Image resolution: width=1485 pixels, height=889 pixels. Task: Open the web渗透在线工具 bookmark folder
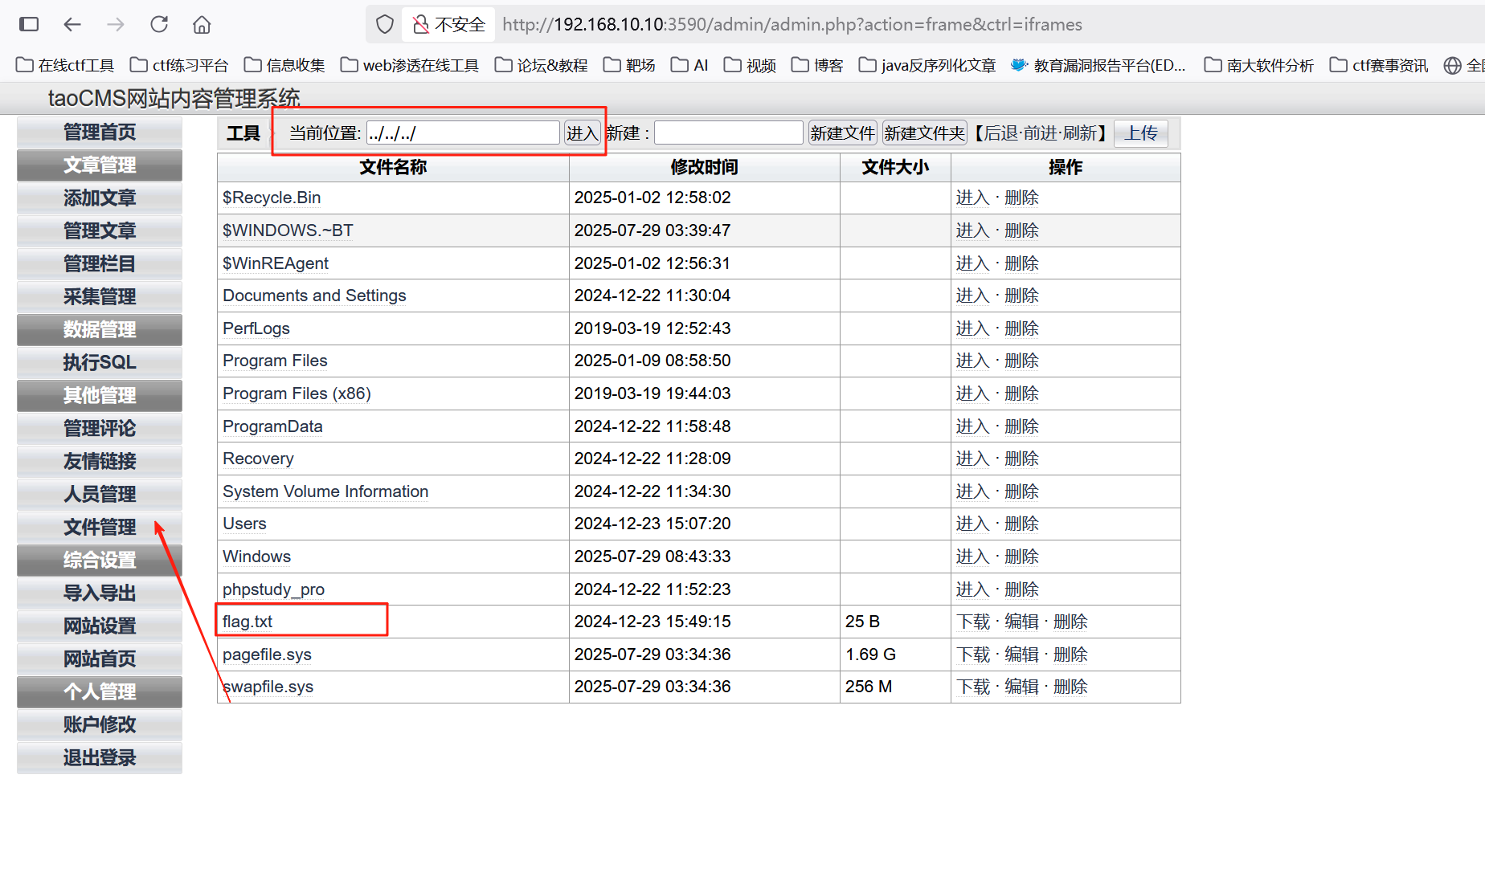(x=410, y=65)
